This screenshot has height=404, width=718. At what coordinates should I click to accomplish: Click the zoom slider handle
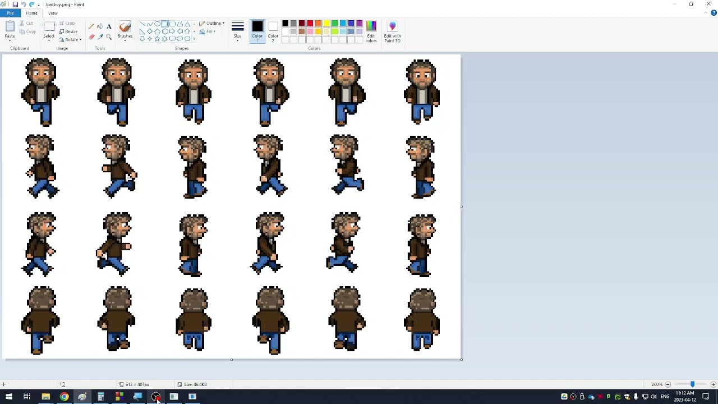(692, 384)
